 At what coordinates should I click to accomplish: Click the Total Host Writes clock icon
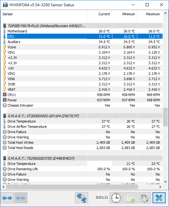[x=5, y=142]
